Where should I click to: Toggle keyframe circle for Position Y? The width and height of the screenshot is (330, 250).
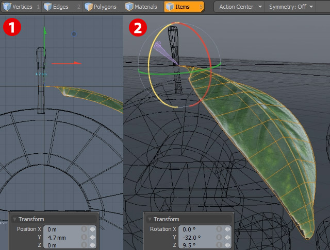pyautogui.click(x=84, y=238)
